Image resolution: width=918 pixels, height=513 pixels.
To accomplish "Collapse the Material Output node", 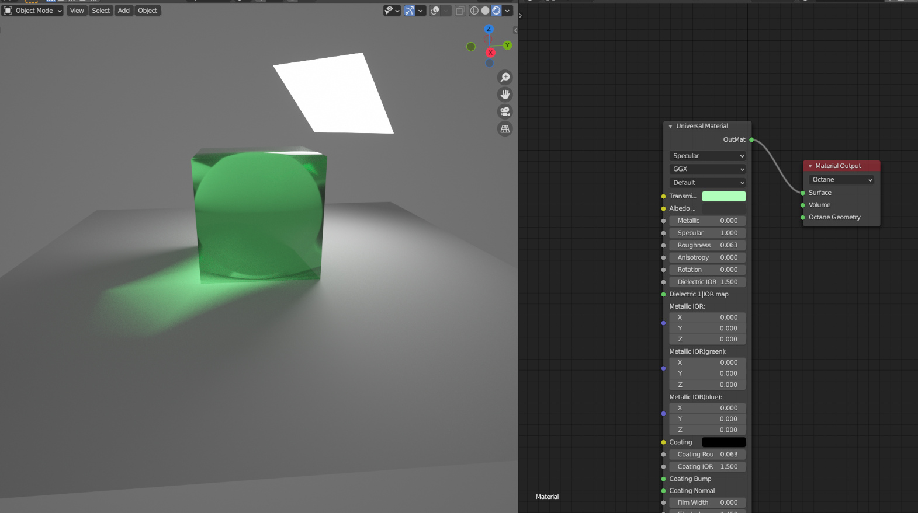I will point(810,166).
